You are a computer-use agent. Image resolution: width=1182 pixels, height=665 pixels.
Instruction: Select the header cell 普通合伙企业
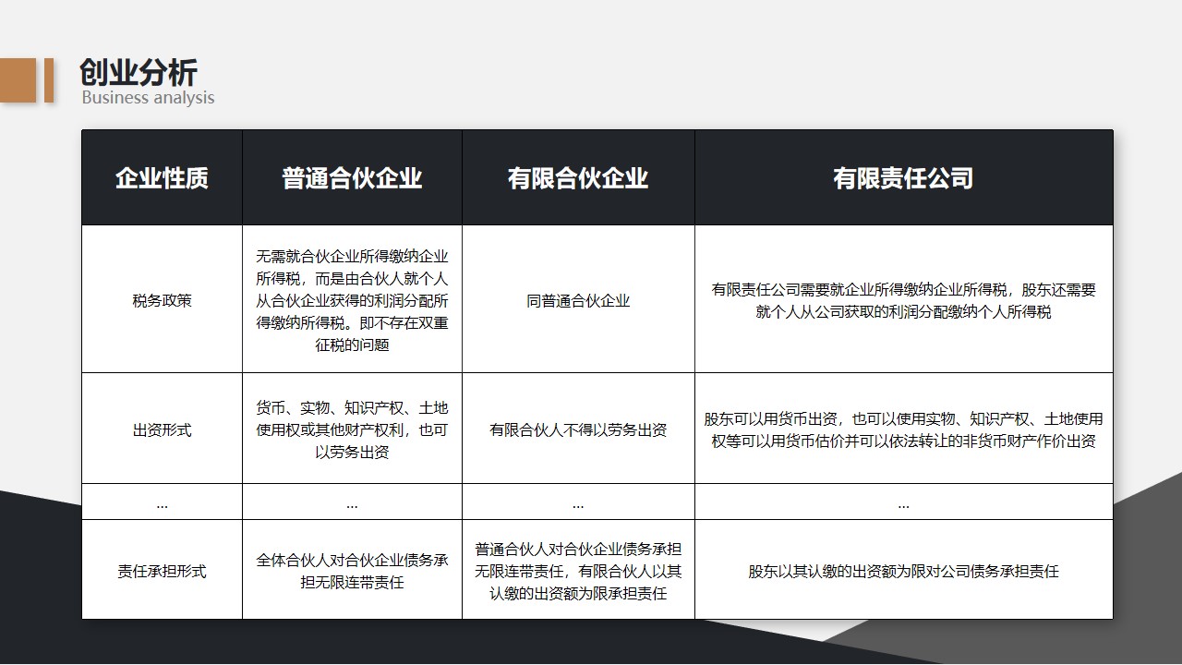coord(352,178)
